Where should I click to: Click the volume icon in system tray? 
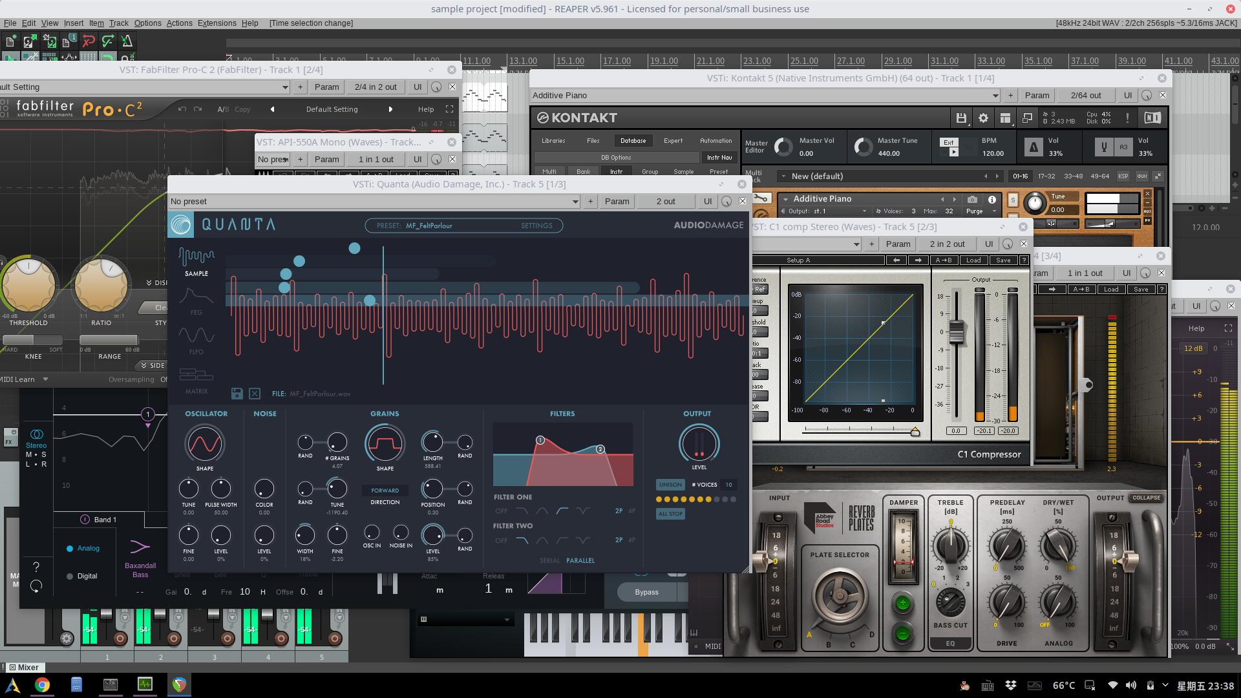point(1130,685)
